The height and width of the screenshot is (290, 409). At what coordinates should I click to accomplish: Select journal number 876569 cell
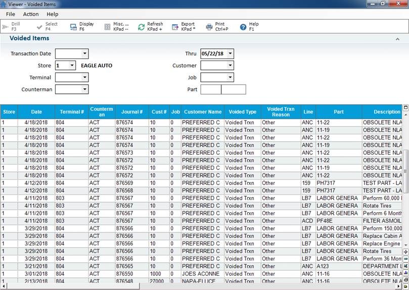point(132,183)
